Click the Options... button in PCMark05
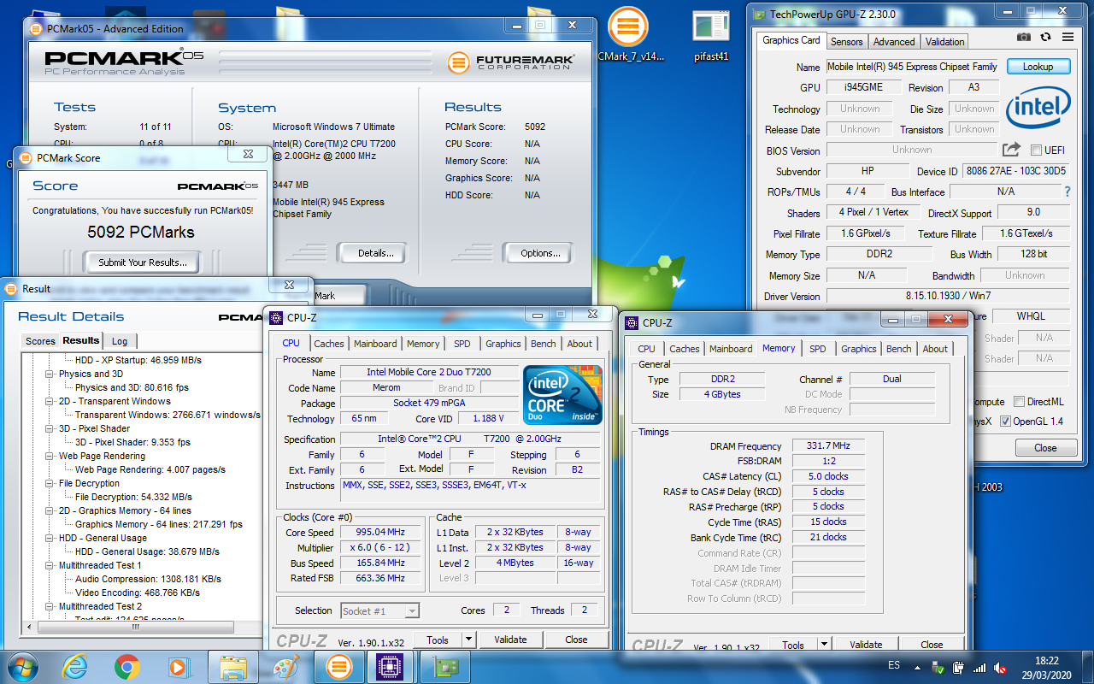The width and height of the screenshot is (1094, 684). (x=540, y=252)
